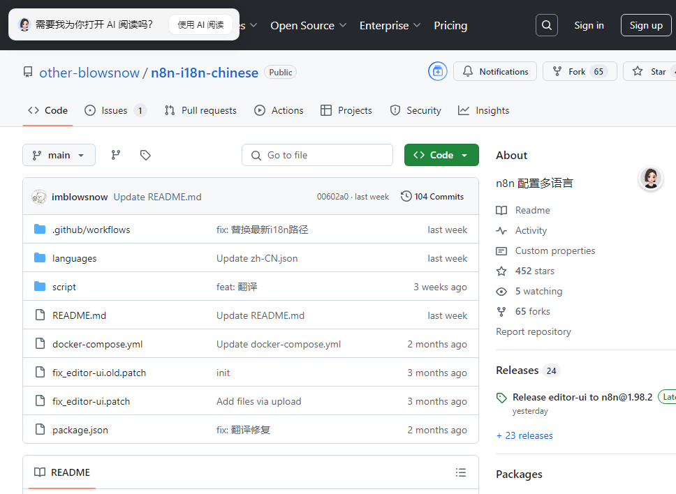View the + 23 releases link
The image size is (676, 494).
(x=524, y=435)
